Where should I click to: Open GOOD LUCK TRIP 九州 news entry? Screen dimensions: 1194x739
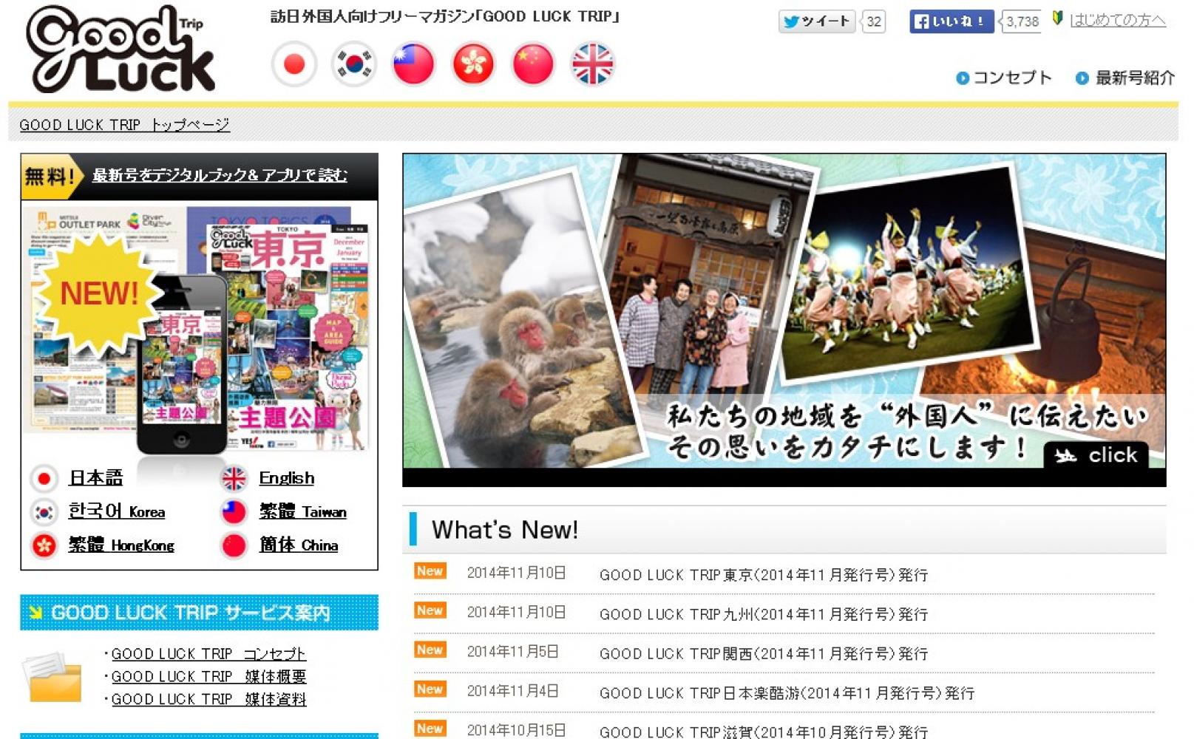pos(763,614)
